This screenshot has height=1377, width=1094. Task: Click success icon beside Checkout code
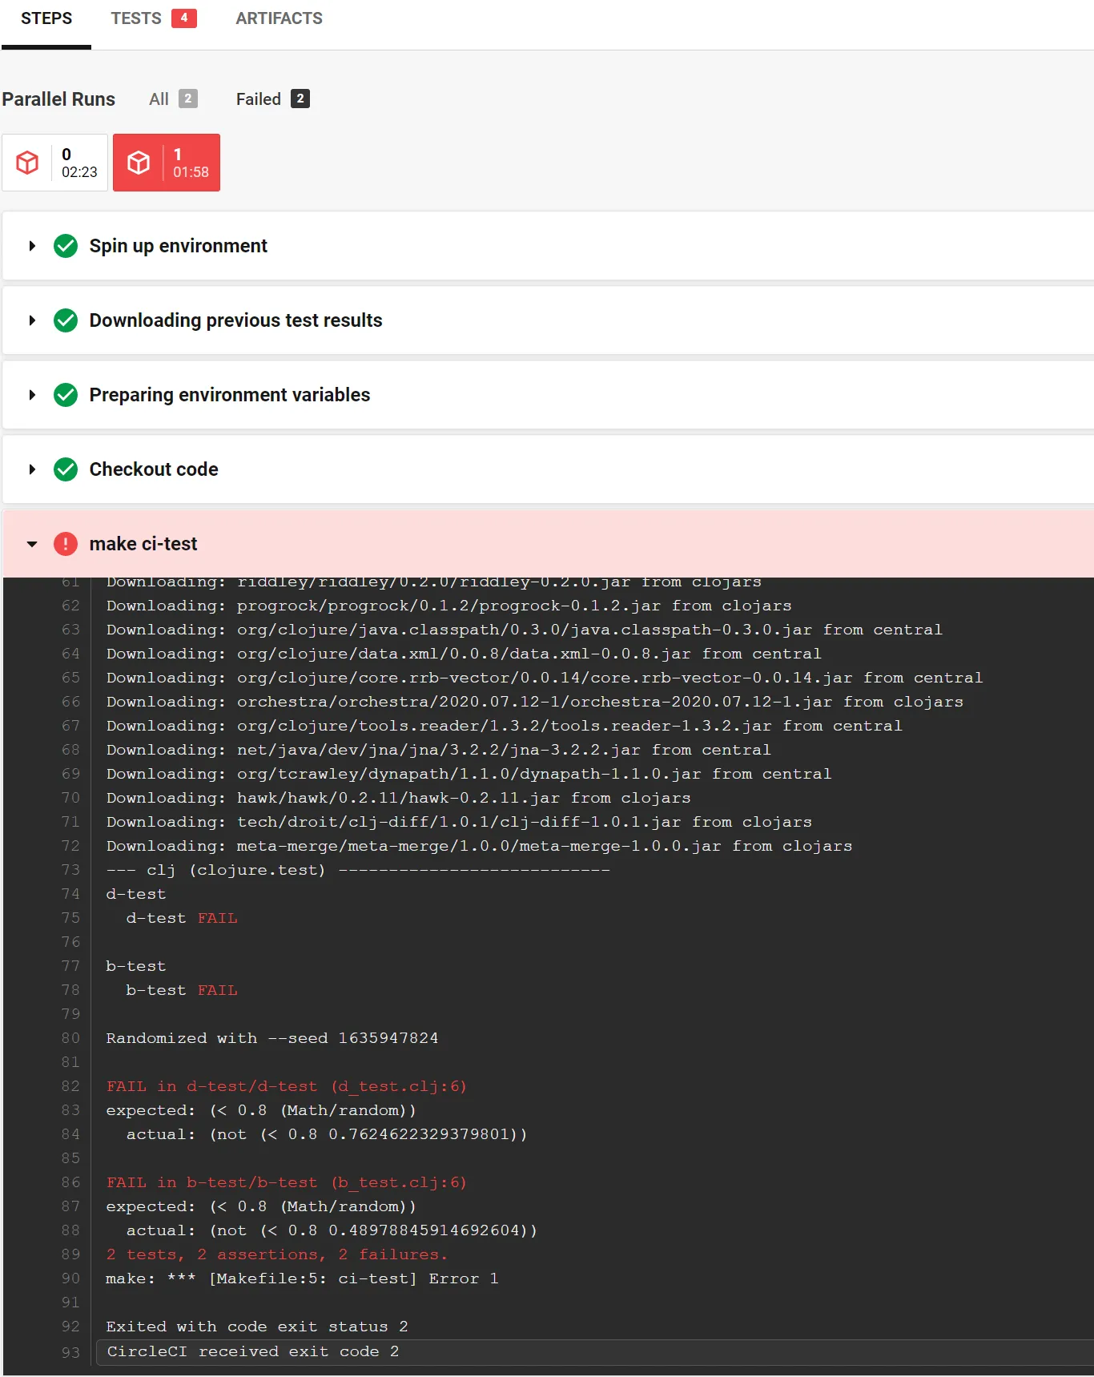[66, 469]
